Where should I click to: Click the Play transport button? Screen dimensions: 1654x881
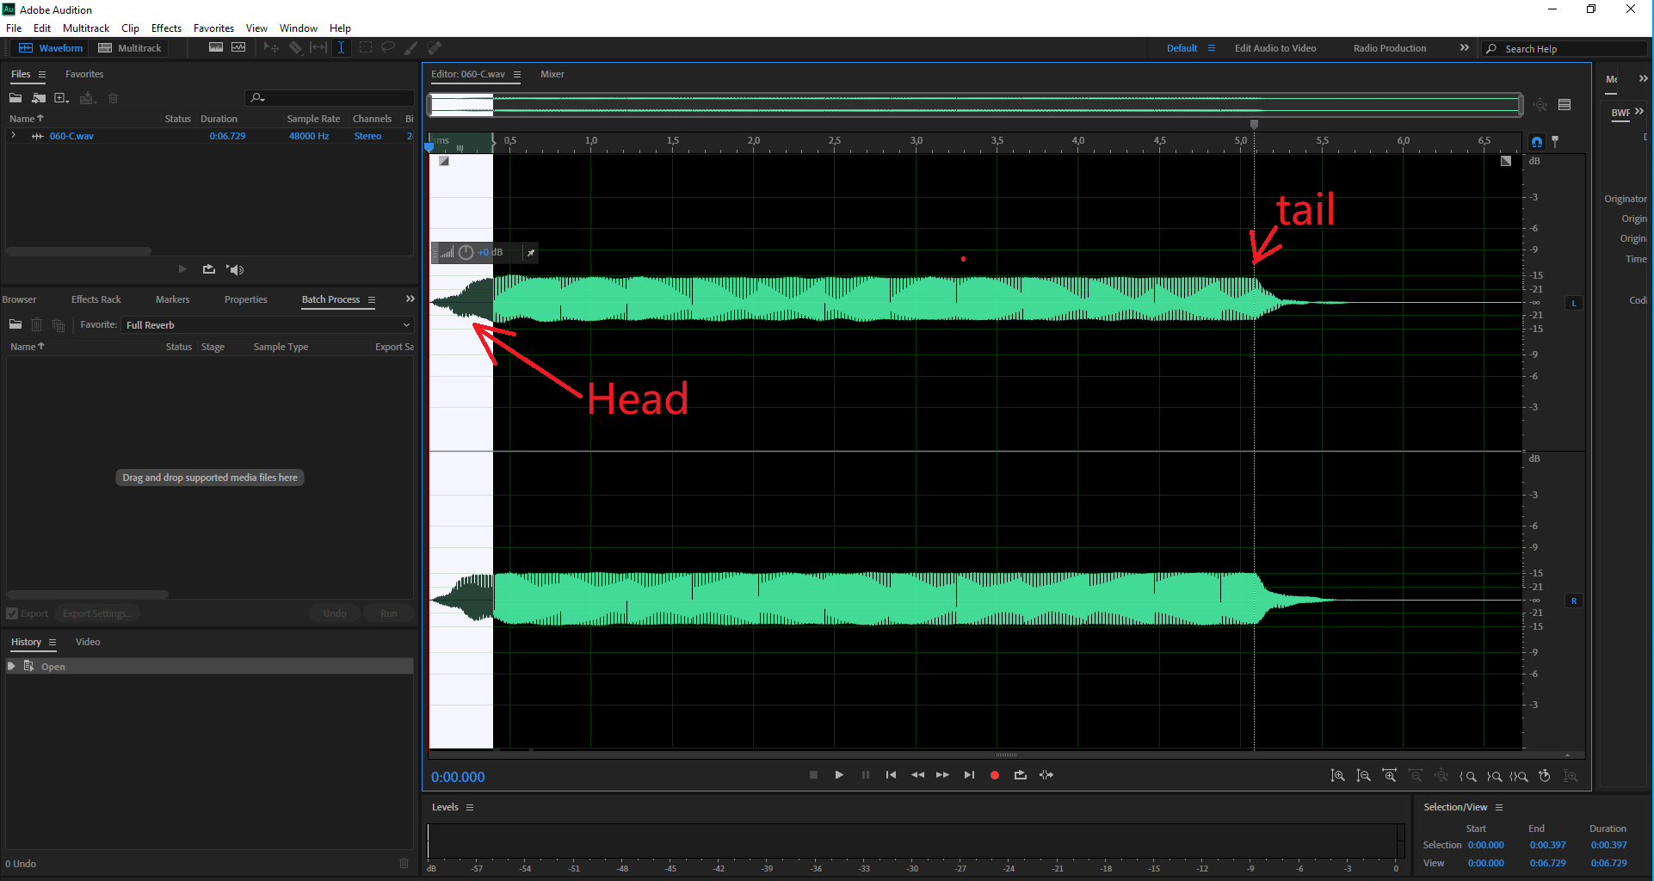[x=839, y=775]
